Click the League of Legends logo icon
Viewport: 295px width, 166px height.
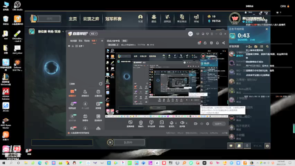coord(34,19)
